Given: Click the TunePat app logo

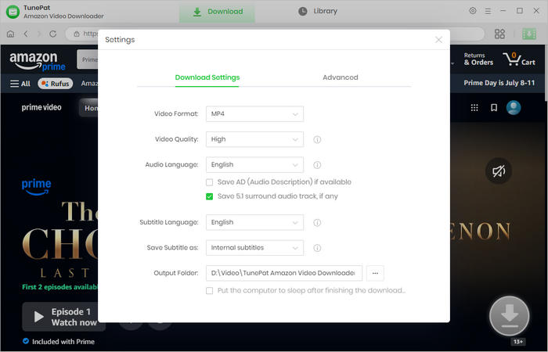Looking at the screenshot, I should (x=13, y=12).
